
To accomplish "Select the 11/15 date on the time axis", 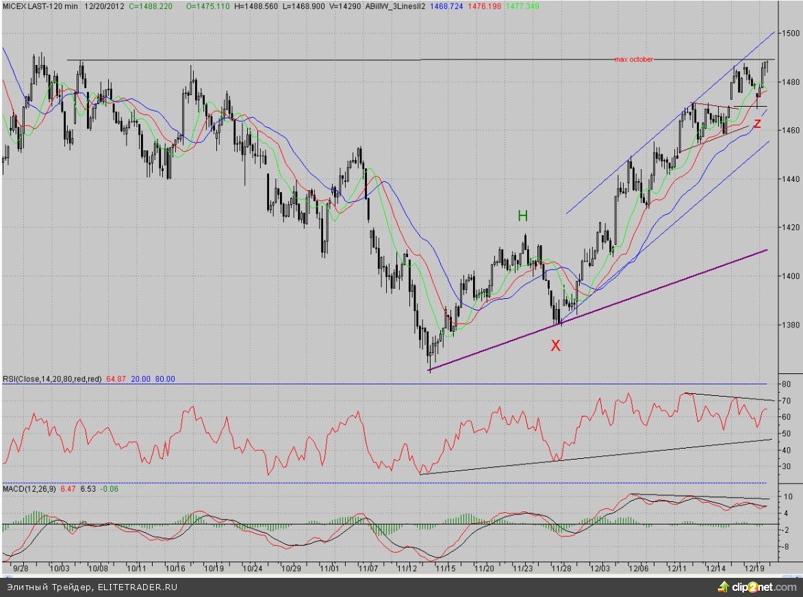I will (x=446, y=568).
